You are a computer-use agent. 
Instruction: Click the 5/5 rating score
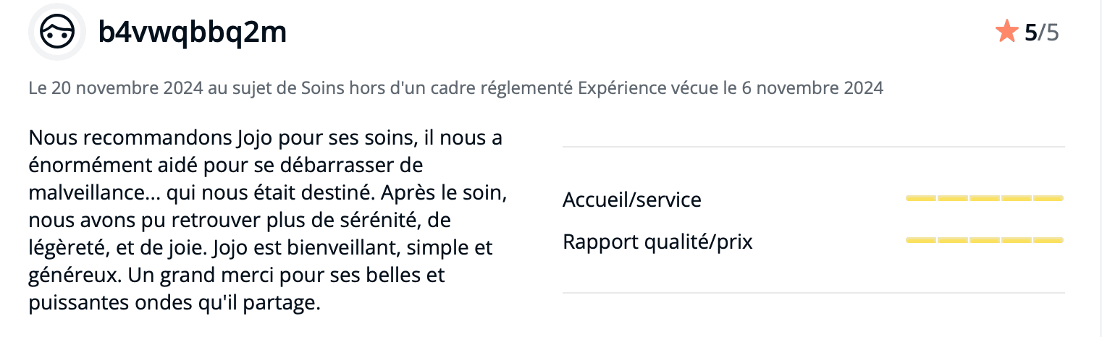(1041, 33)
